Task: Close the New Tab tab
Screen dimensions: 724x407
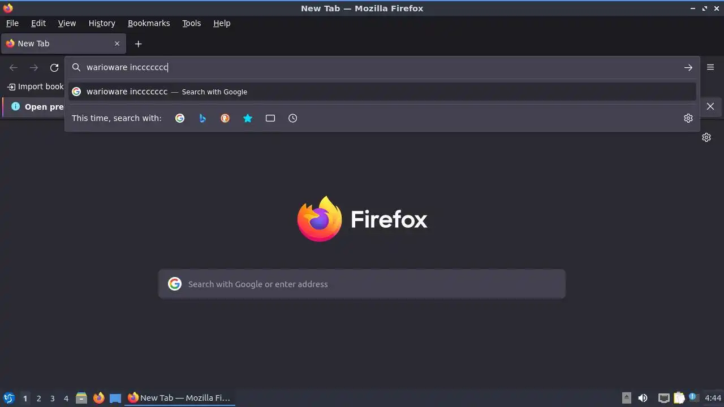Action: point(117,44)
